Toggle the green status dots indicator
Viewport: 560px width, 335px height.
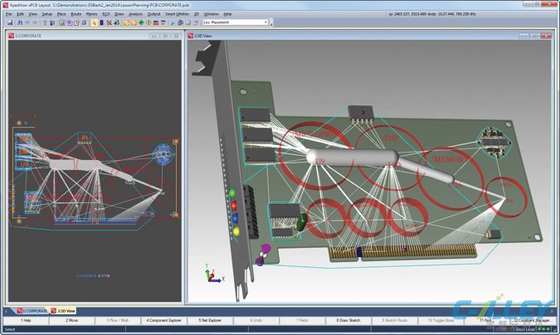click(x=545, y=329)
